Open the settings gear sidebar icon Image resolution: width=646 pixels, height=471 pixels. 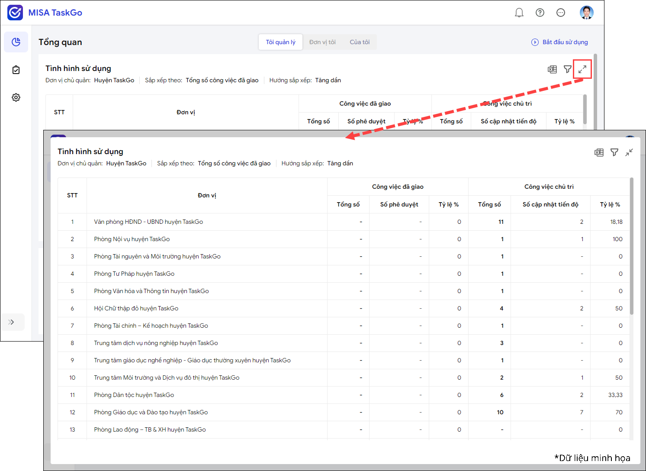pyautogui.click(x=16, y=97)
